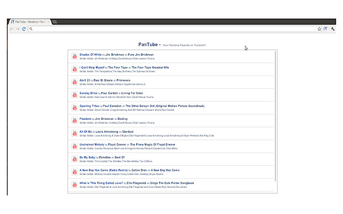Image resolution: width=343 pixels, height=214 pixels.
Task: Click similar artists line under Be My Baby
Action: (x=116, y=162)
